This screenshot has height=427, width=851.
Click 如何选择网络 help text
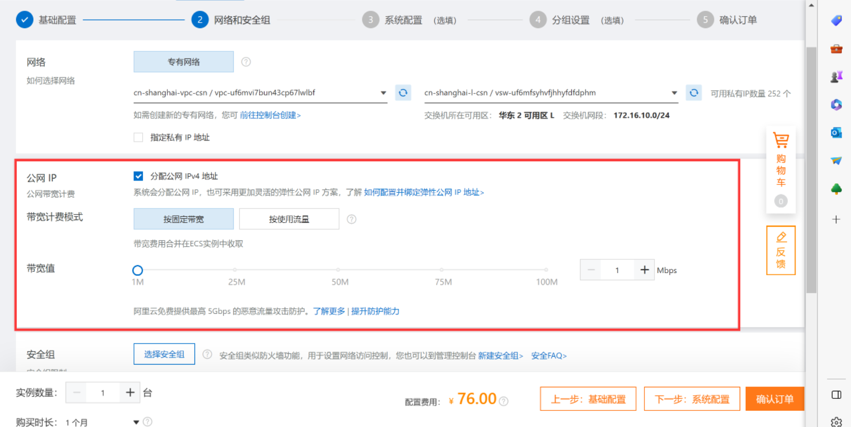51,81
